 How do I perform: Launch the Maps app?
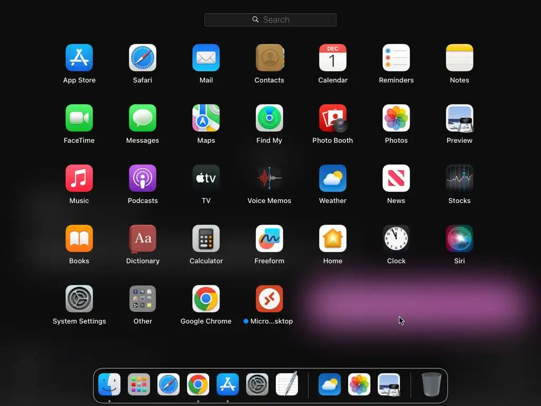point(206,118)
